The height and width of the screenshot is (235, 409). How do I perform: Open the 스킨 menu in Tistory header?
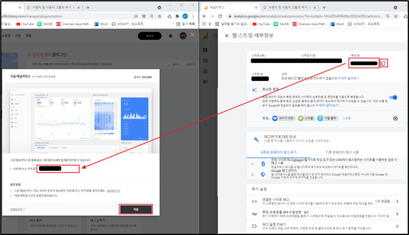[x=18, y=36]
